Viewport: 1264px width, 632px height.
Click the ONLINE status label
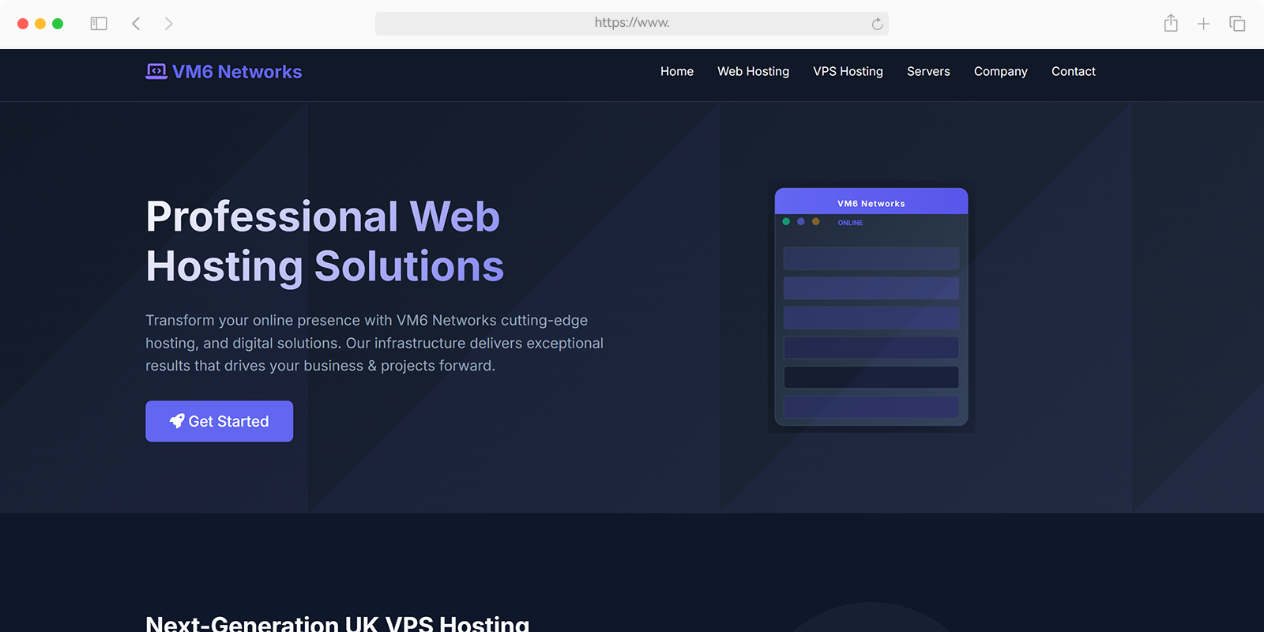[850, 223]
